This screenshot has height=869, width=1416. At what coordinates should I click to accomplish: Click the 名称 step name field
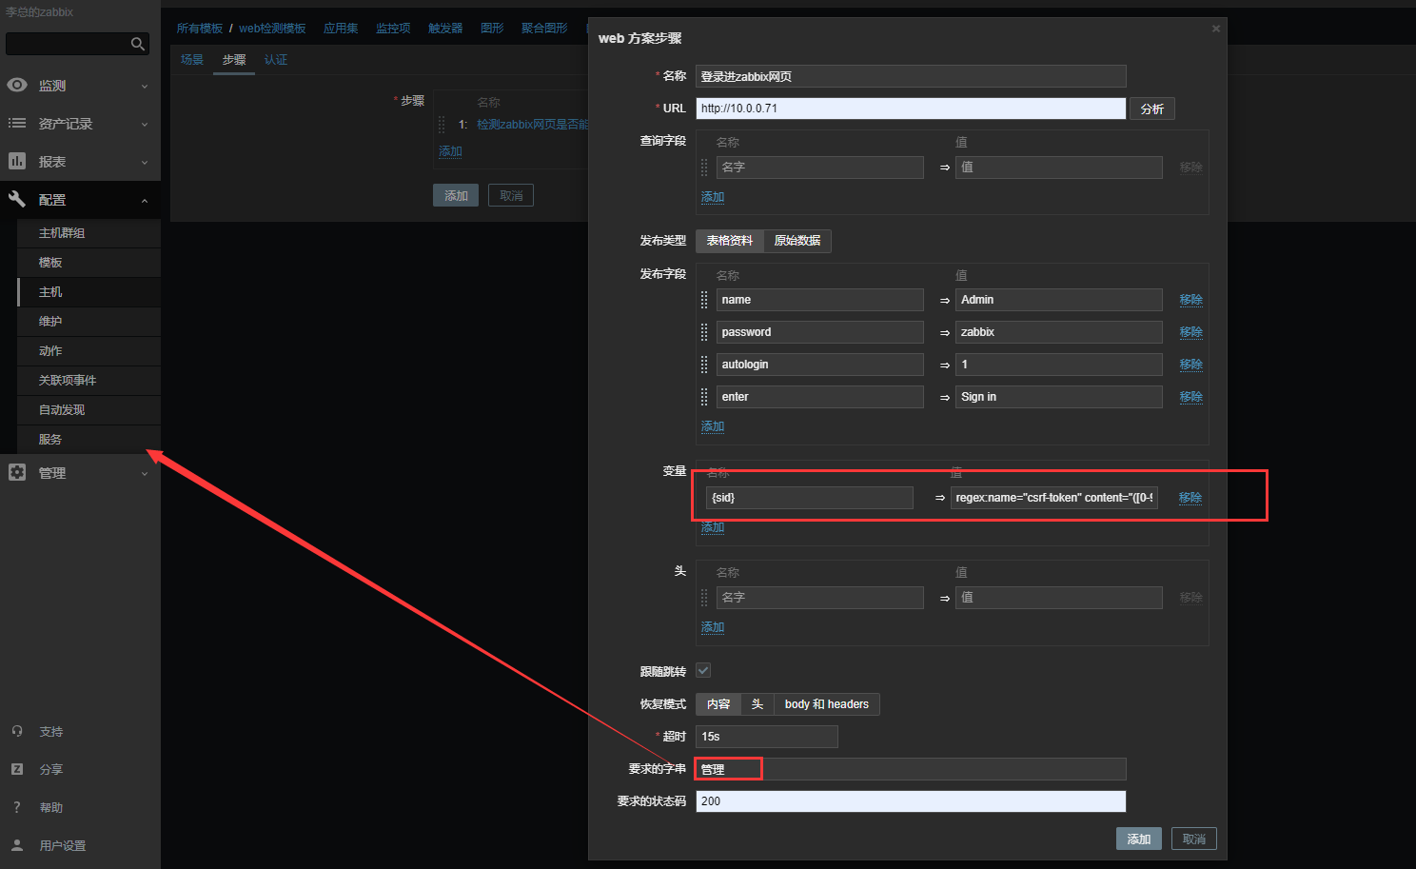tap(911, 76)
